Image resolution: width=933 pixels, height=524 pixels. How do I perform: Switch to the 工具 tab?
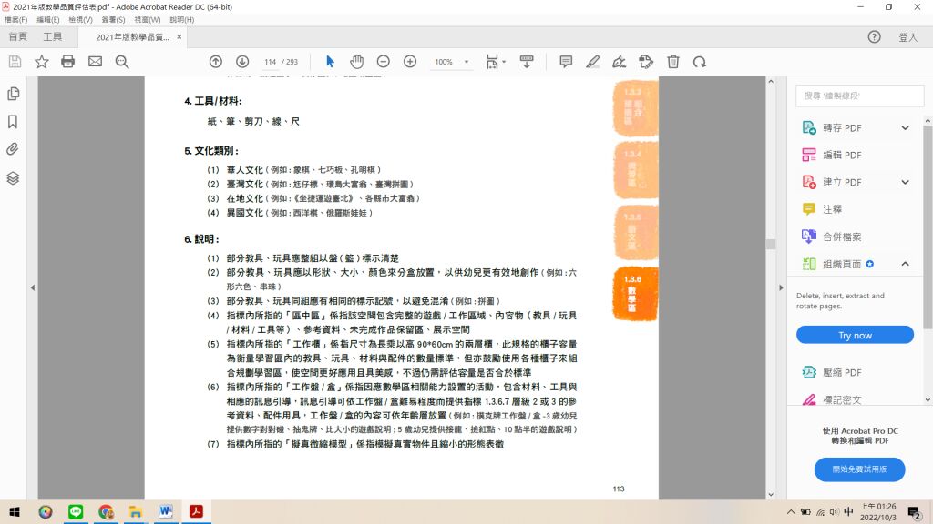click(53, 37)
